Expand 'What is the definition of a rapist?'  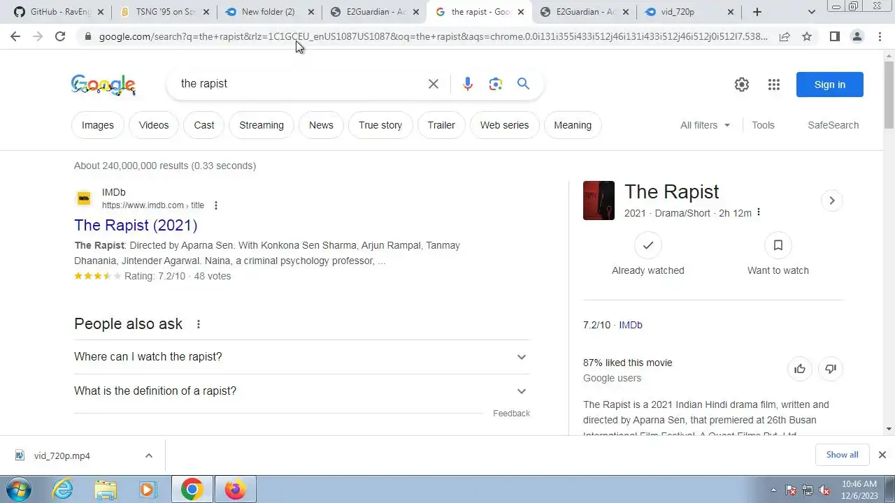pyautogui.click(x=302, y=391)
